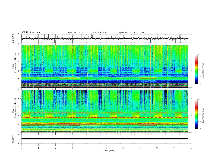Click the -7 tick on the lower color bar
The width and height of the screenshot is (215, 166).
point(200,129)
